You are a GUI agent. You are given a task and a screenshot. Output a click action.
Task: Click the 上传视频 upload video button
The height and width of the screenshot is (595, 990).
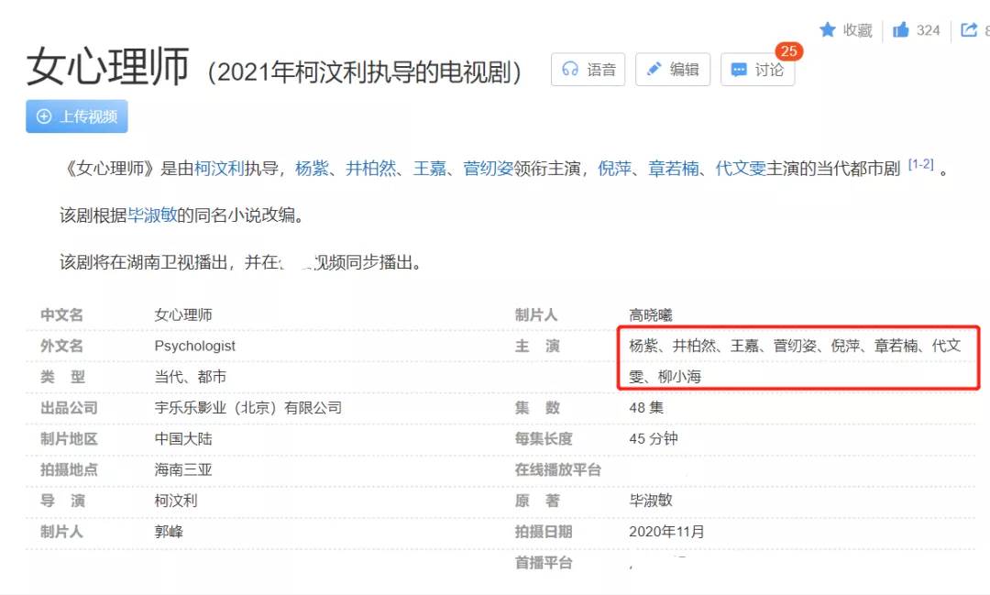[76, 116]
